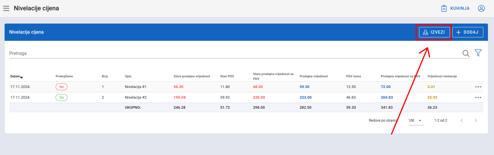Open the hamburger navigation menu
Viewport: 494px width, 155px height.
point(6,8)
